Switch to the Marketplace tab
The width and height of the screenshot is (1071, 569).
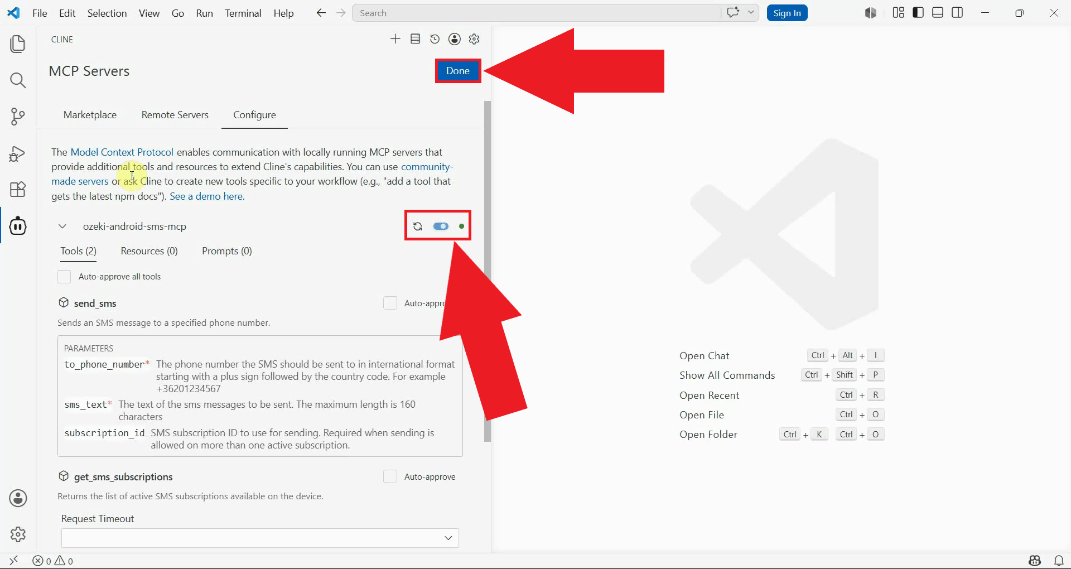coord(90,115)
